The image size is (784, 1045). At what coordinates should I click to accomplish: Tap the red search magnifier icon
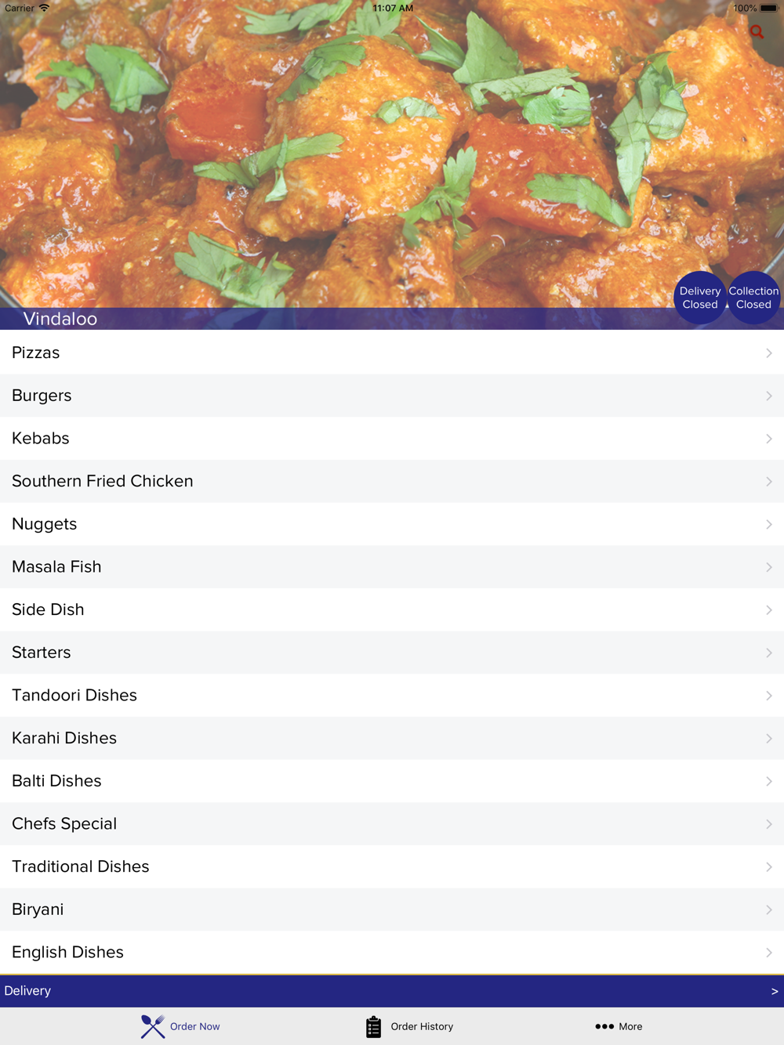click(x=757, y=32)
